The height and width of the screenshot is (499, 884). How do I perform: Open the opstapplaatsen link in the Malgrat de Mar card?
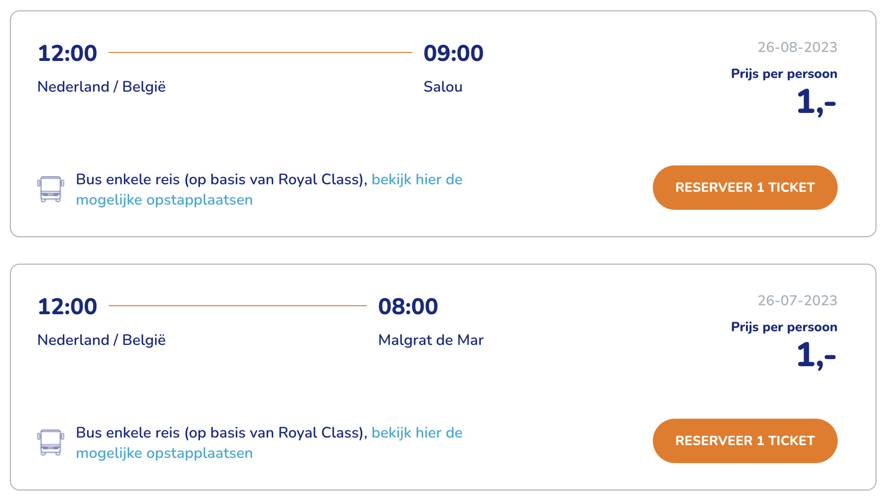[269, 443]
